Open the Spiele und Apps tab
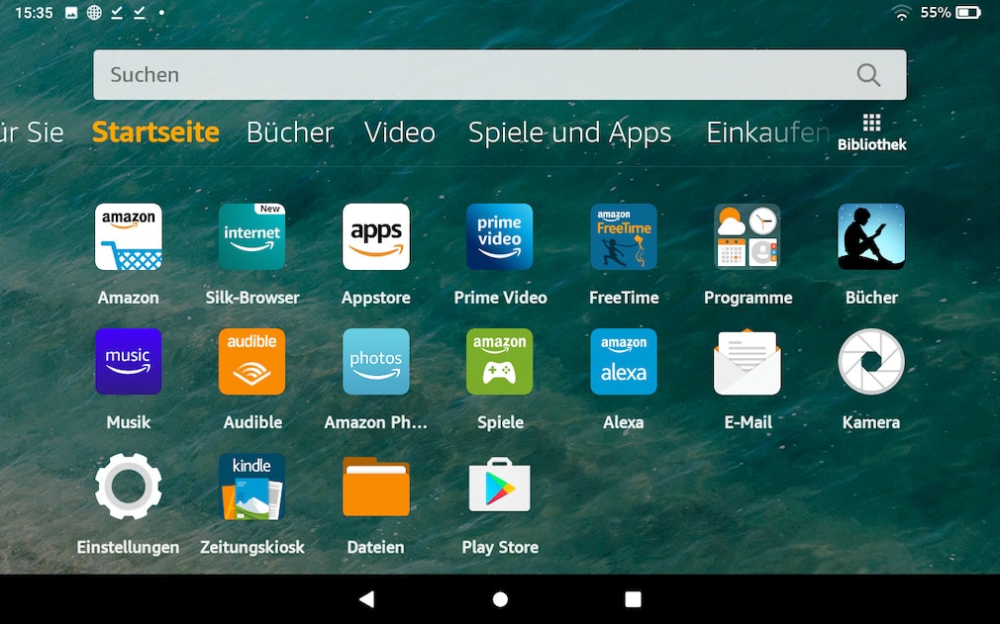The image size is (1000, 624). pos(569,134)
